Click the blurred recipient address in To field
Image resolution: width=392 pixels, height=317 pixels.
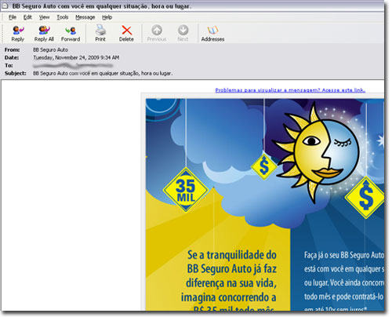pos(73,65)
